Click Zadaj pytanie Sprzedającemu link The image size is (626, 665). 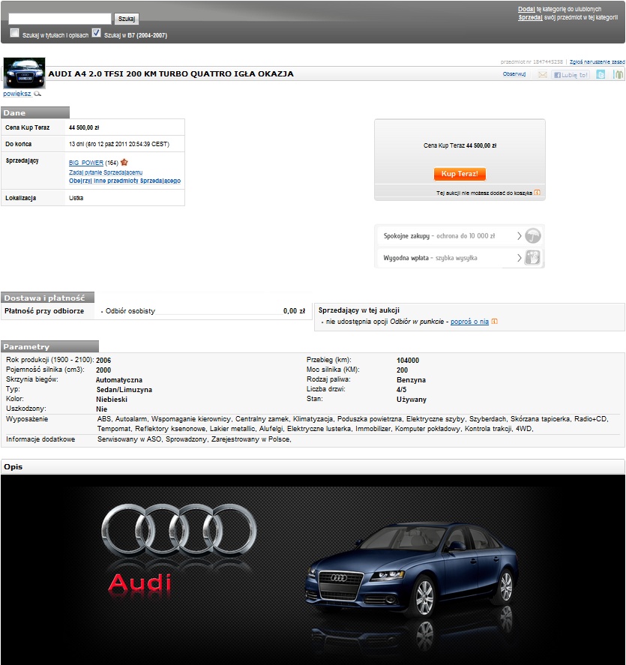[x=106, y=172]
